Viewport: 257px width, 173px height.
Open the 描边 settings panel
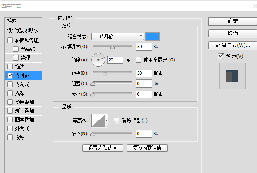coord(20,67)
